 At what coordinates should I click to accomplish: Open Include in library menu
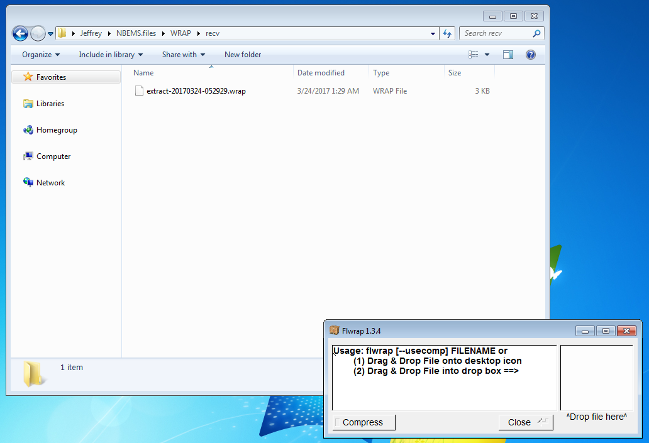[111, 55]
